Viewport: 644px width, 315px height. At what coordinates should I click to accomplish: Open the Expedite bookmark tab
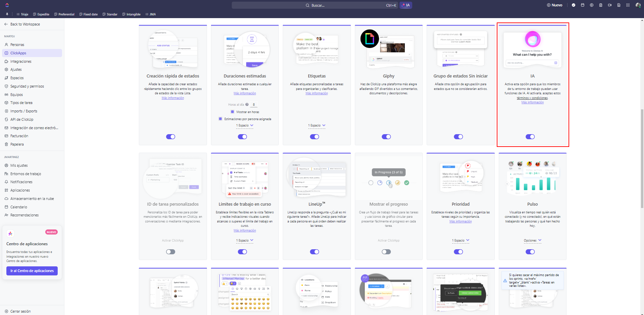41,14
